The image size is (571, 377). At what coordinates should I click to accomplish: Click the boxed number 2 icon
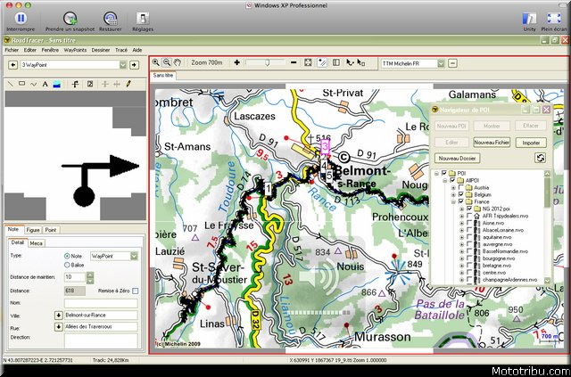(x=90, y=84)
